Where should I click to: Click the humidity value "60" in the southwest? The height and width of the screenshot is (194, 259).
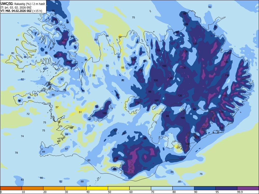click(71, 128)
